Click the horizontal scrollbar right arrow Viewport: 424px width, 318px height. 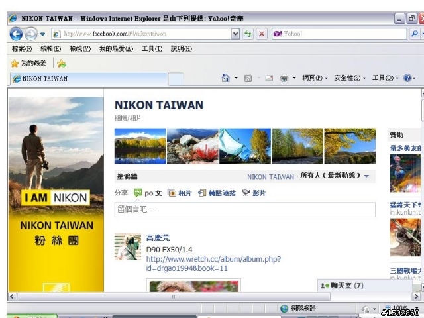coord(416,297)
